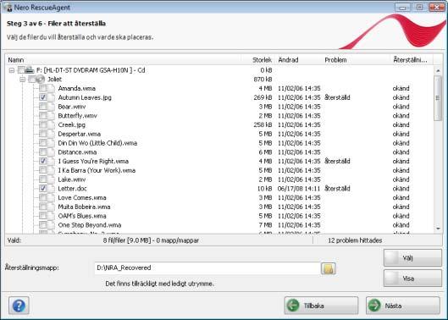Click the drive icon for F: DVDRAM
Screen dimensions: 448x320
pos(30,69)
